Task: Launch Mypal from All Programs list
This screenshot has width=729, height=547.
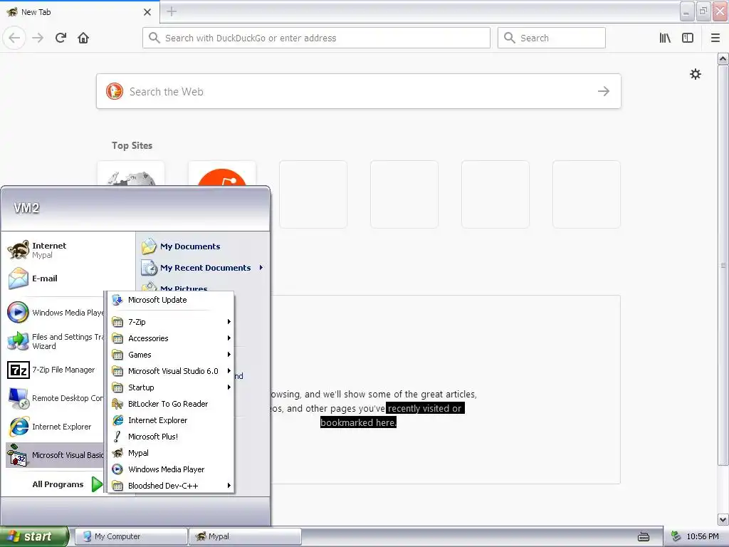Action: pyautogui.click(x=171, y=453)
